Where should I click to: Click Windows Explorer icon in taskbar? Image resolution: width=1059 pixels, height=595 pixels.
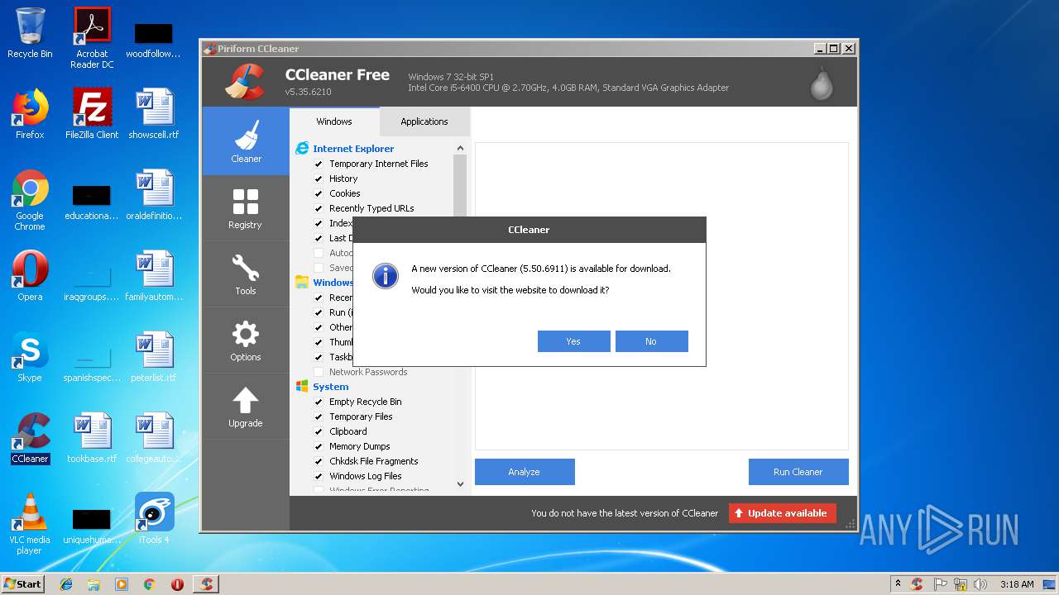point(93,584)
